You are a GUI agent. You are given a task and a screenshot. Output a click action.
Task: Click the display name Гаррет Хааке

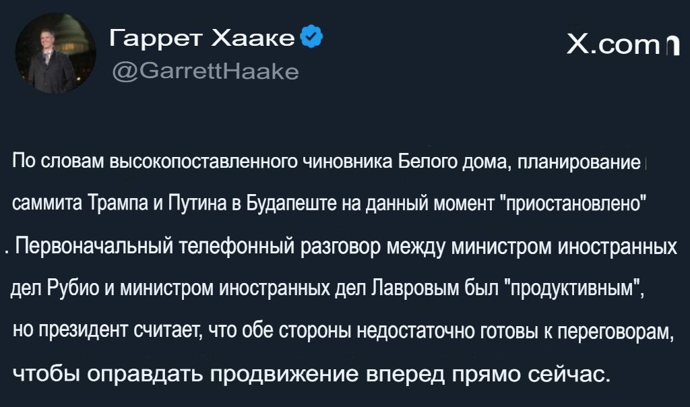[202, 39]
